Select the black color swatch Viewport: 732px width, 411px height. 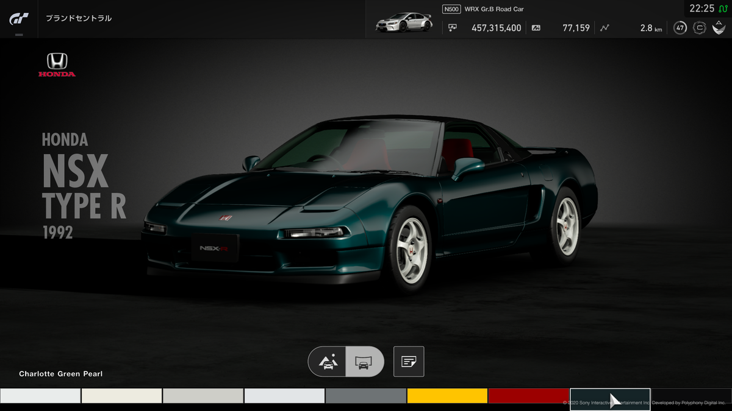click(692, 396)
